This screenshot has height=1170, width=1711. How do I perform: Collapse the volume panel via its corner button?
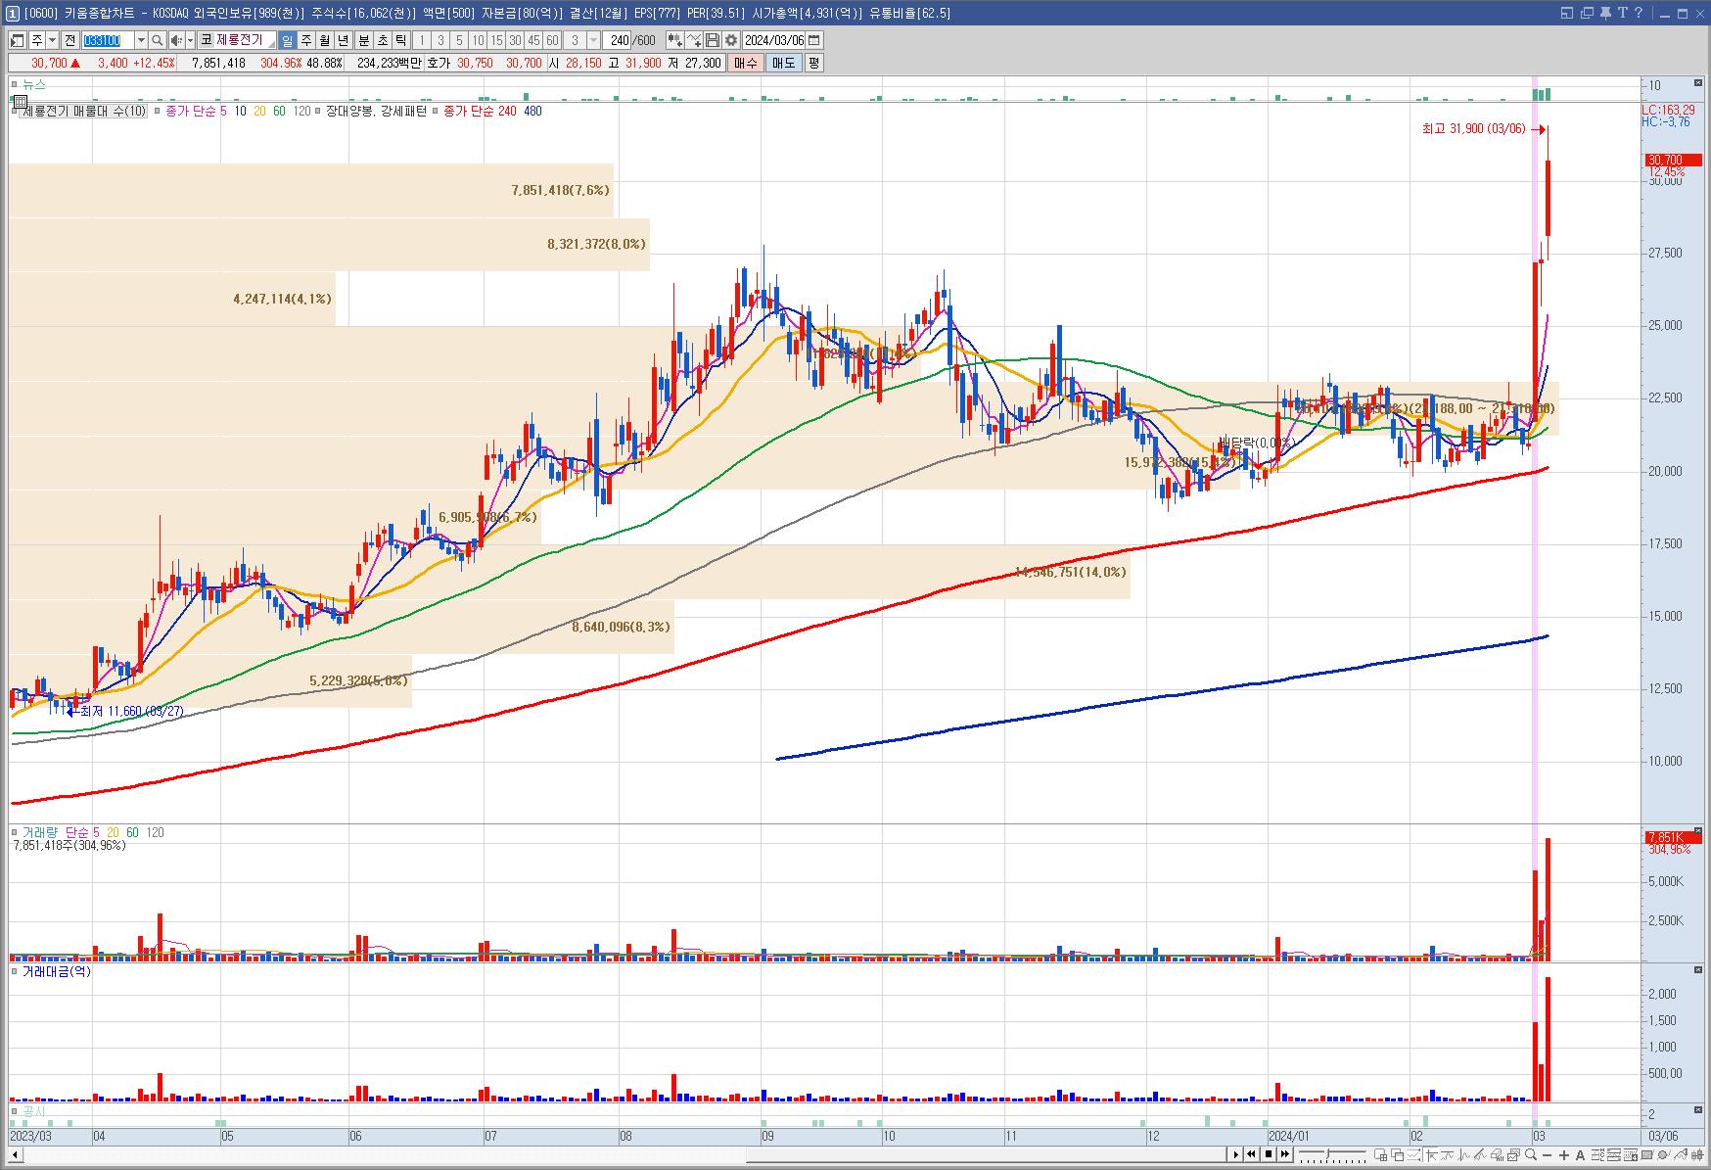[x=1698, y=831]
